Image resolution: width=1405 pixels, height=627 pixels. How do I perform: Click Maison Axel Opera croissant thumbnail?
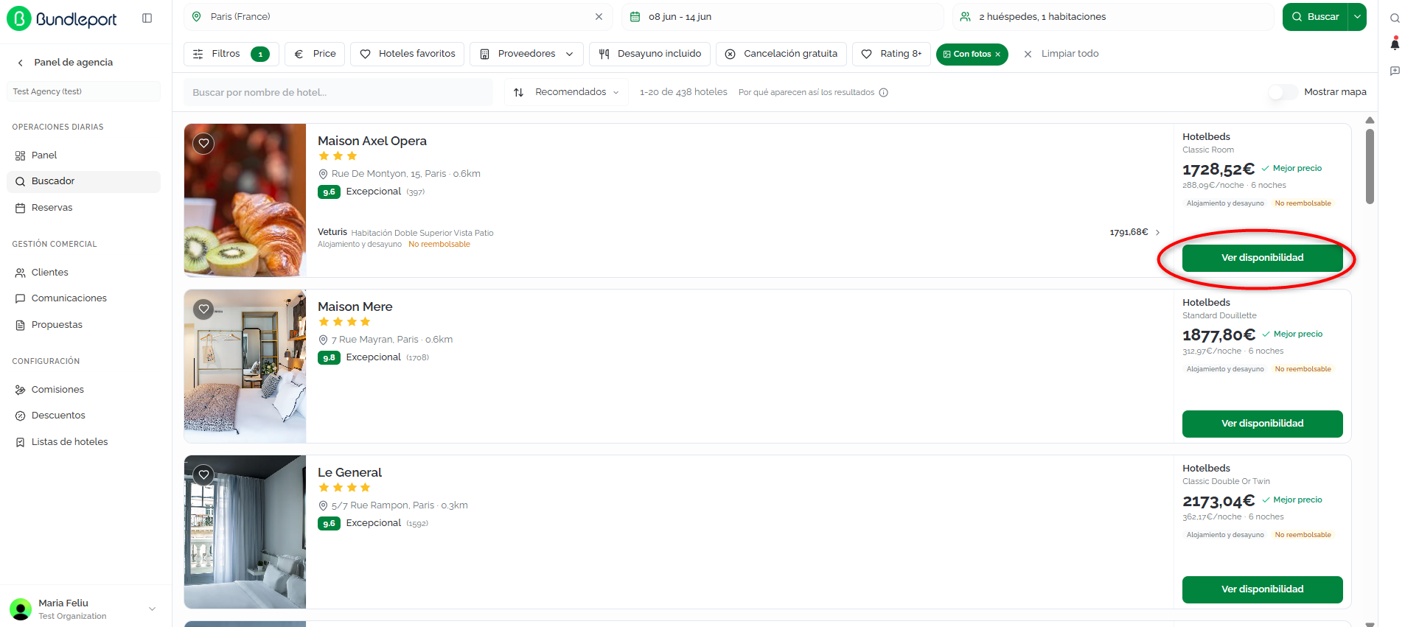pos(245,200)
